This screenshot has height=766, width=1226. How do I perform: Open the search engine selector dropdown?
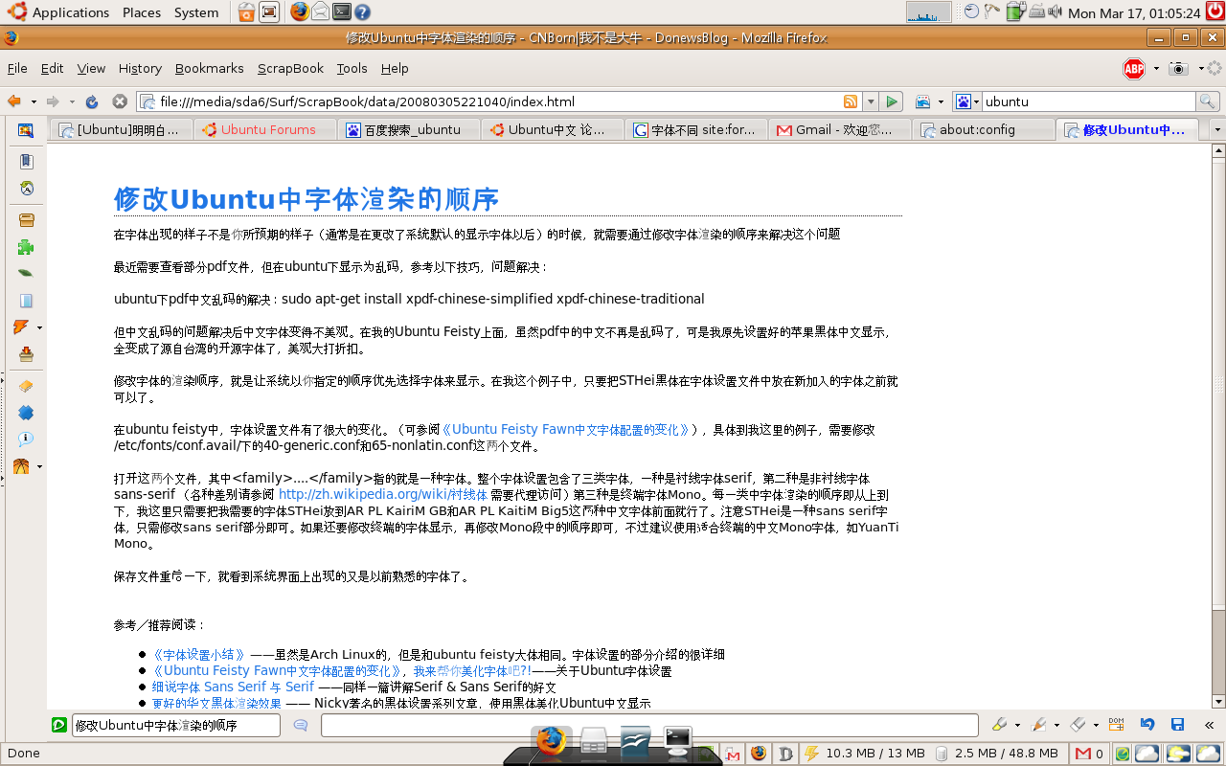pyautogui.click(x=967, y=101)
